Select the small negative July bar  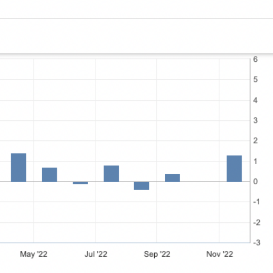tap(80, 183)
